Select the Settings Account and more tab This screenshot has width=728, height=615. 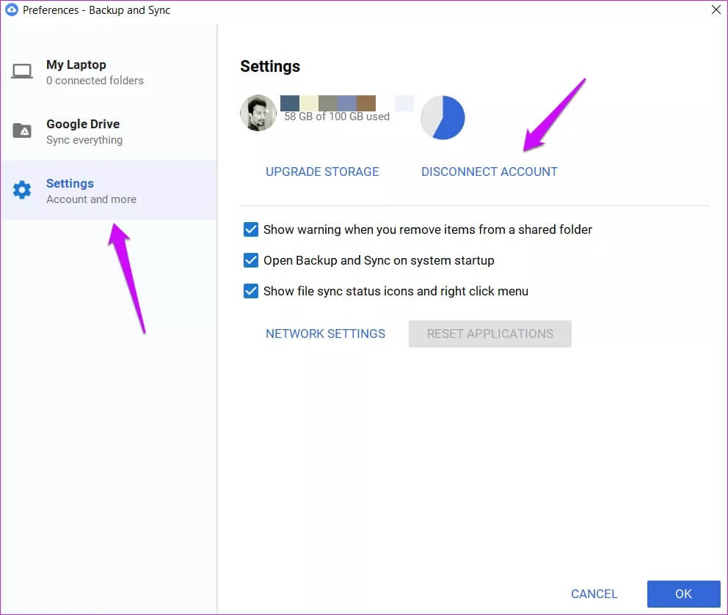pos(109,190)
